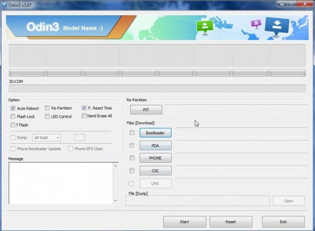Click the green download bubble icon in banner
This screenshot has height=231, width=315.
coord(205,27)
